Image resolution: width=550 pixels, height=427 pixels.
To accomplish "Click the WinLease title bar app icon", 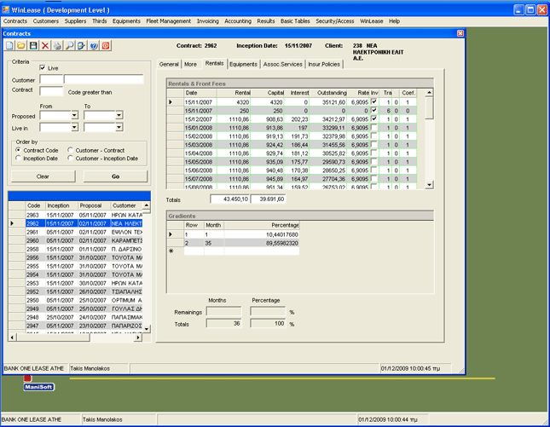I will [x=6, y=9].
